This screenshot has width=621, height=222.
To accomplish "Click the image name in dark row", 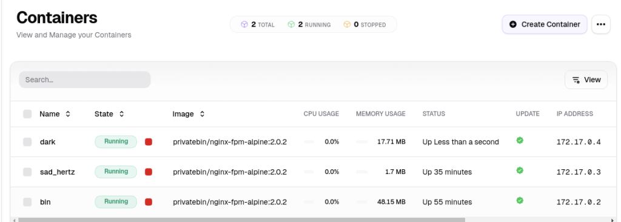I will pos(230,142).
